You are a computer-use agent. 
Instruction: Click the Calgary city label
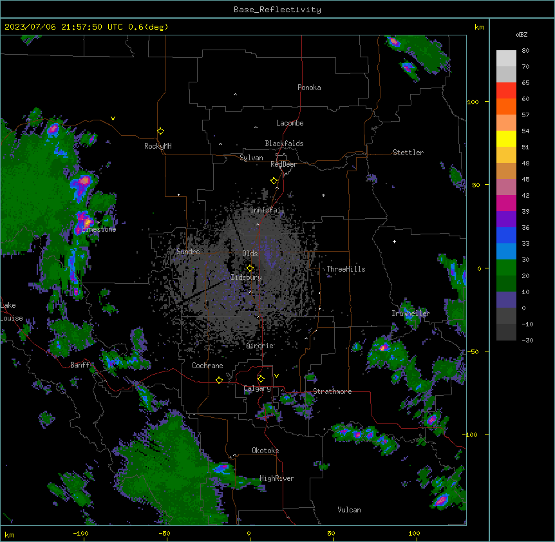point(258,388)
